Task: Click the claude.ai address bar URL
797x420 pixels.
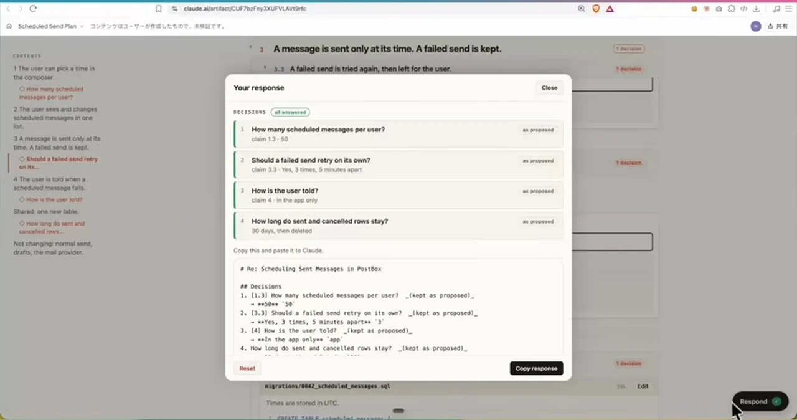Action: [243, 9]
